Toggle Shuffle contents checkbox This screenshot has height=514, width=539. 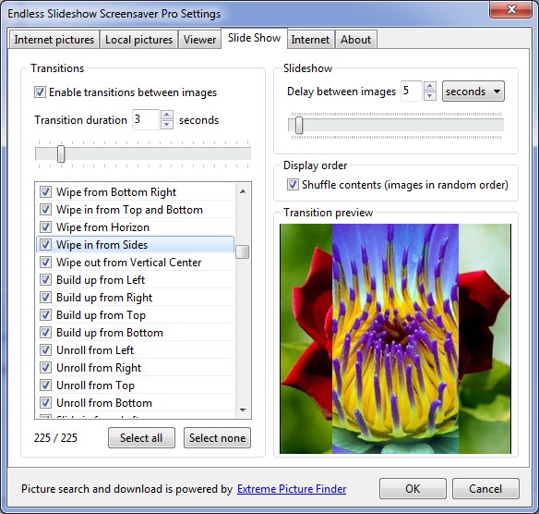pos(293,185)
